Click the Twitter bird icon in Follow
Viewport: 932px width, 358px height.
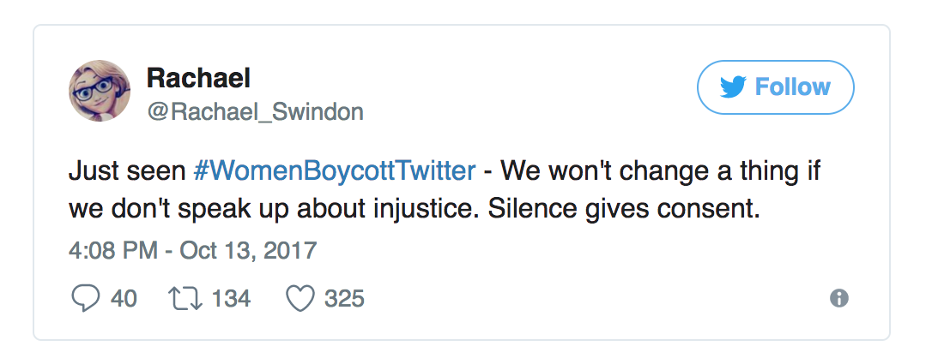(735, 87)
